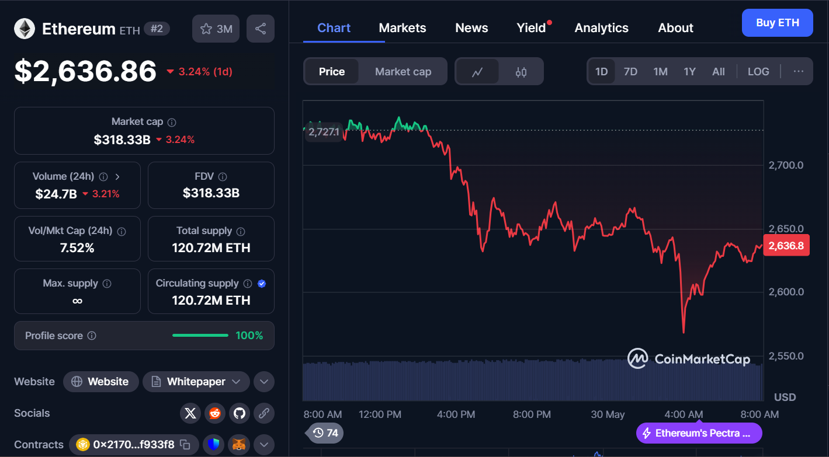This screenshot has width=829, height=457.
Task: Click the 4:00 PM axis label
Action: 456,414
